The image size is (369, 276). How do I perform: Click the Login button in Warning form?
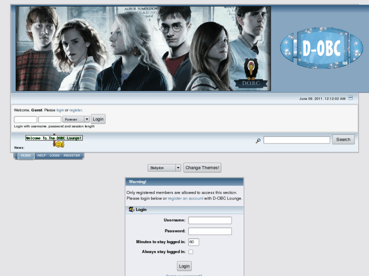point(184,266)
